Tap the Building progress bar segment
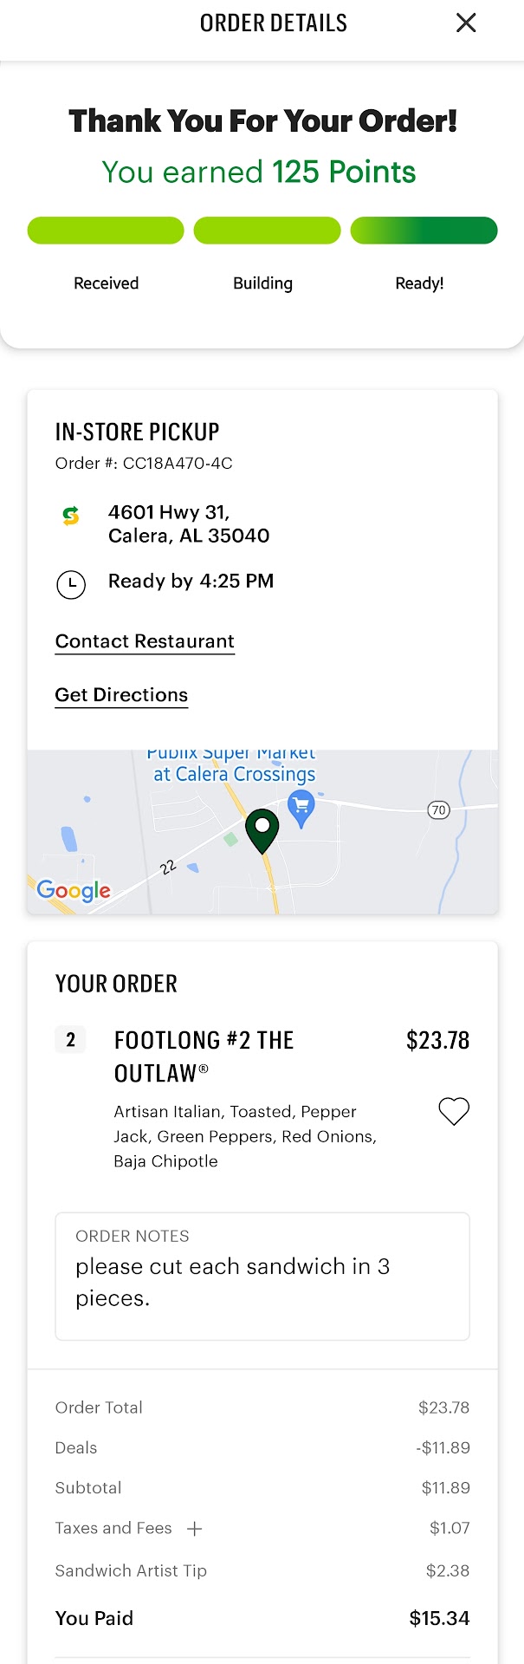The height and width of the screenshot is (1664, 524). point(267,231)
